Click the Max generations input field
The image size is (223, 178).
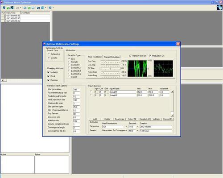tap(76, 90)
